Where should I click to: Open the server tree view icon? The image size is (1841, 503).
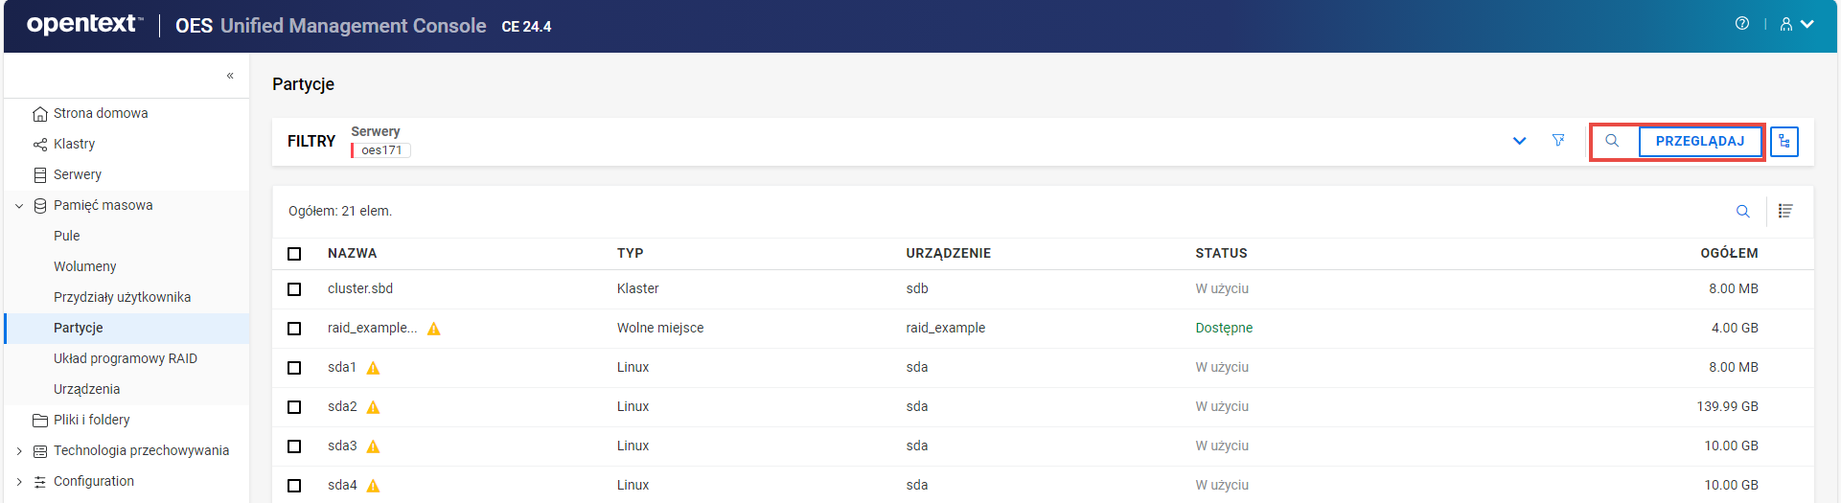pos(1783,142)
